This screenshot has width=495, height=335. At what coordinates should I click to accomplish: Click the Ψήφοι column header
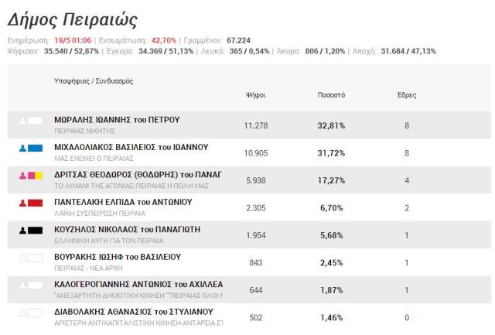tap(255, 95)
